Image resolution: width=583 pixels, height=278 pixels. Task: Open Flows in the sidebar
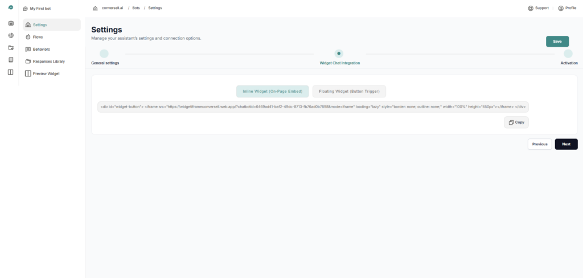(x=38, y=37)
